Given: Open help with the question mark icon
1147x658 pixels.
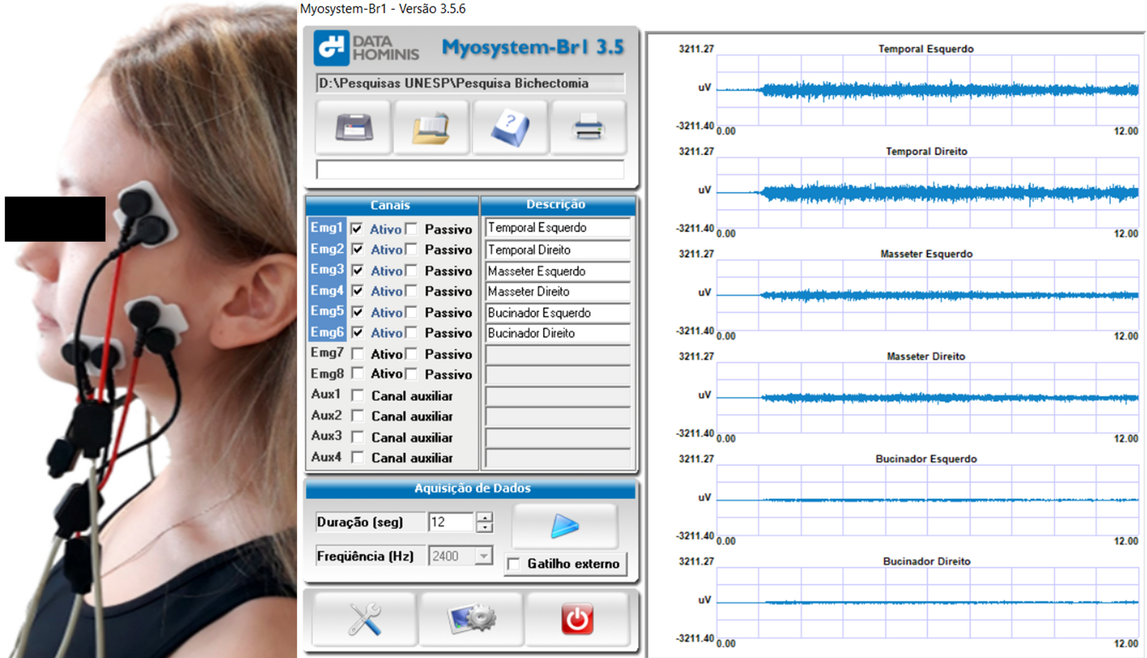Looking at the screenshot, I should click(x=510, y=127).
